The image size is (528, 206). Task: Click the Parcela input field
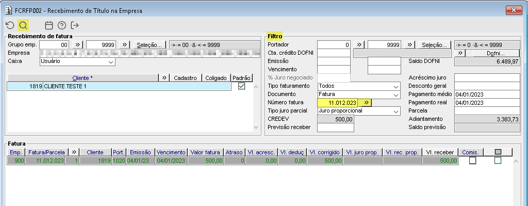coord(487,110)
